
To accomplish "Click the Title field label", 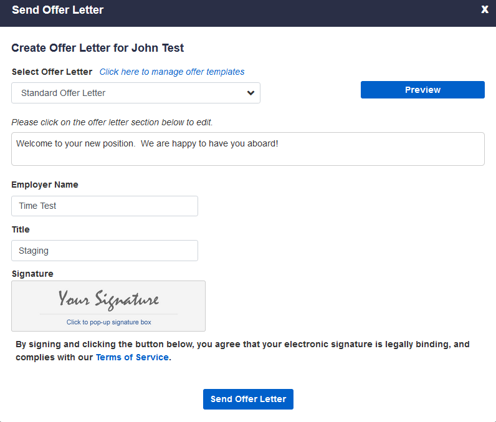I will pyautogui.click(x=21, y=229).
